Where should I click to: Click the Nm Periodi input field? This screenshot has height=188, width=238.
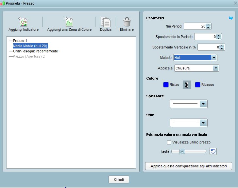click(195, 26)
